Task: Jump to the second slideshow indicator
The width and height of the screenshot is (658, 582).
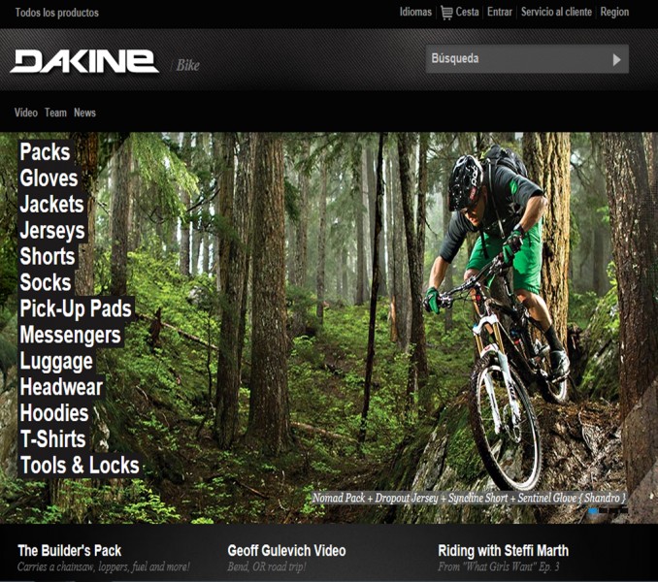Action: click(603, 511)
